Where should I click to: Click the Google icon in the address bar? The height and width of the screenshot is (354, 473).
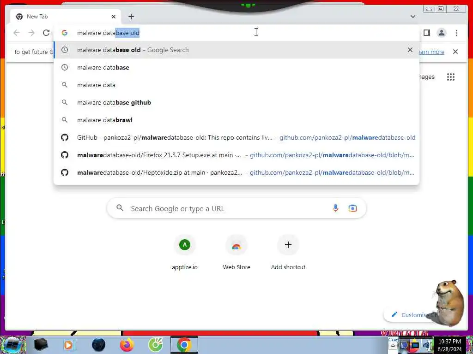tap(65, 33)
